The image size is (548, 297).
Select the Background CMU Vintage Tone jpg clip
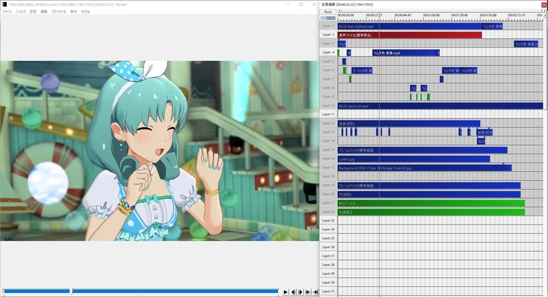[425, 168]
